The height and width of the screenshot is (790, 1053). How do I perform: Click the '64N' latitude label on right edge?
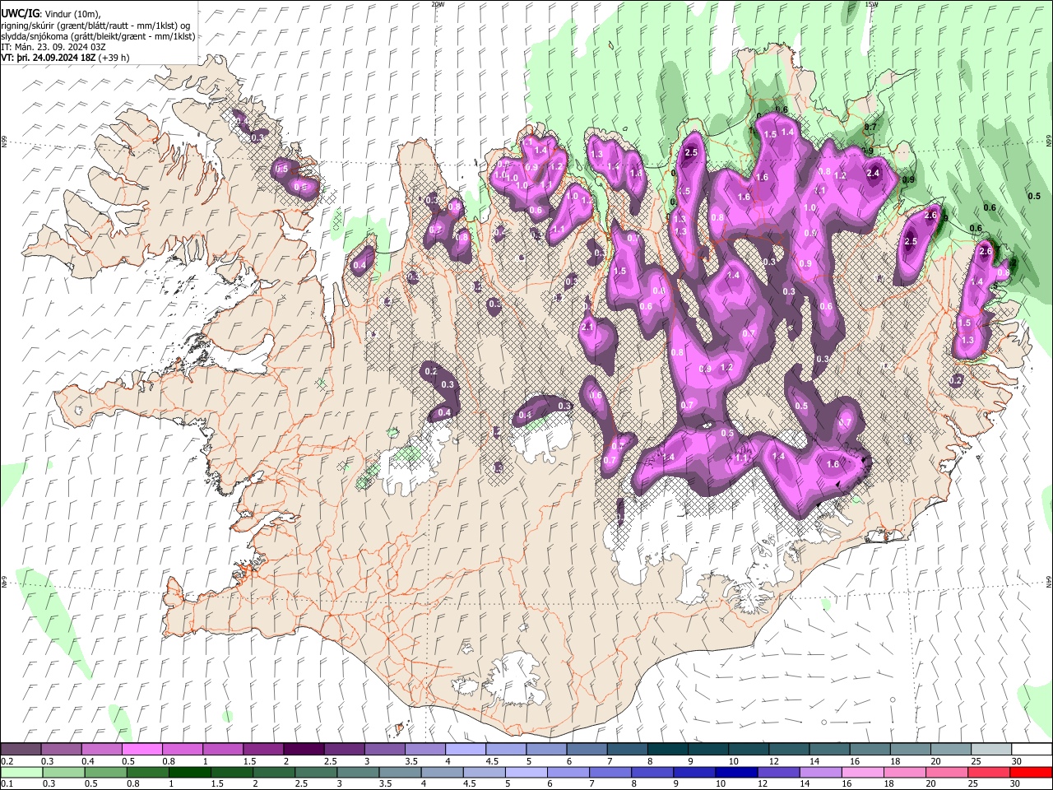(x=1049, y=581)
